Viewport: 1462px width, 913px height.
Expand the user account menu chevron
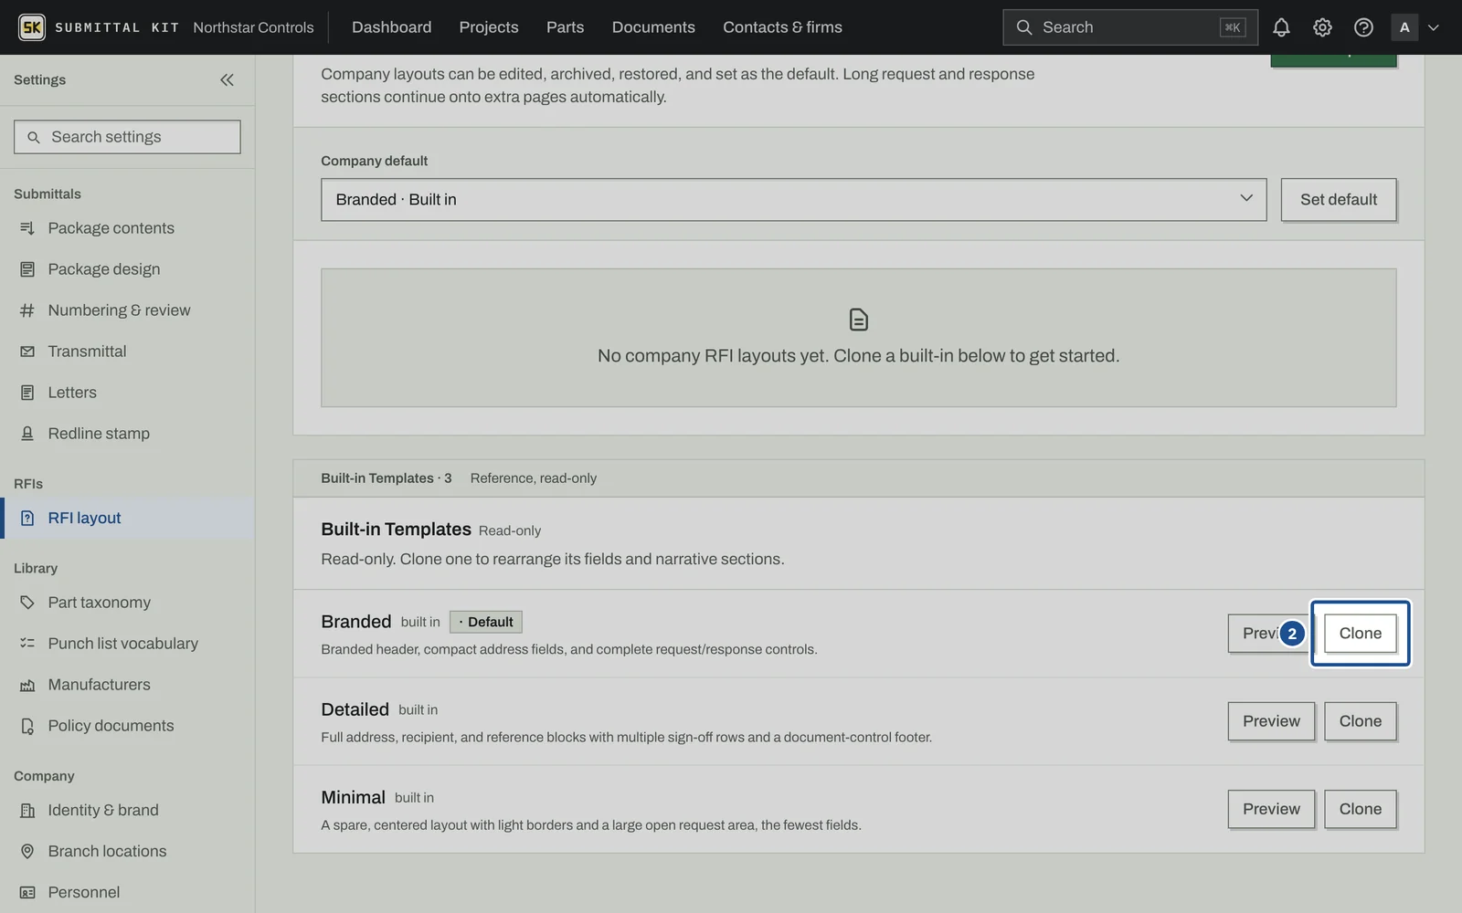pos(1434,27)
